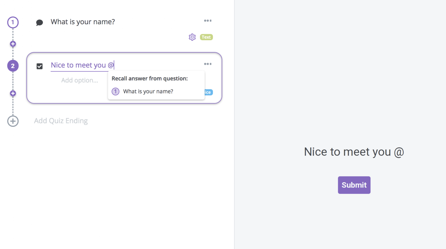
Task: Click the green Text type badge
Action: click(206, 37)
